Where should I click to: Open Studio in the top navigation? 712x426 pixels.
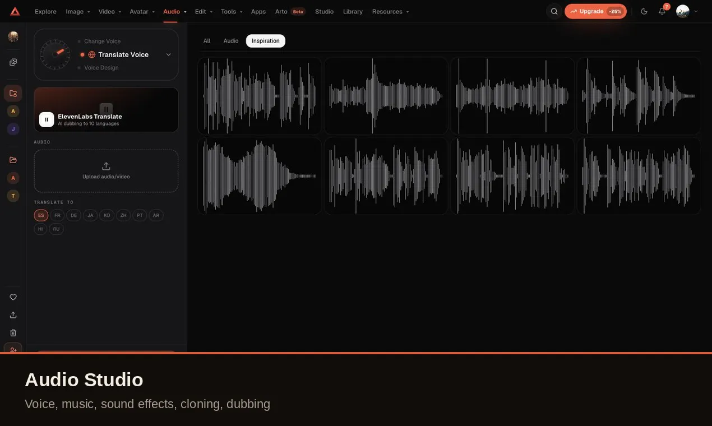(x=324, y=11)
